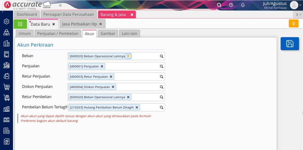Remove the [400003] Retur Penjualan tag

click(x=111, y=77)
